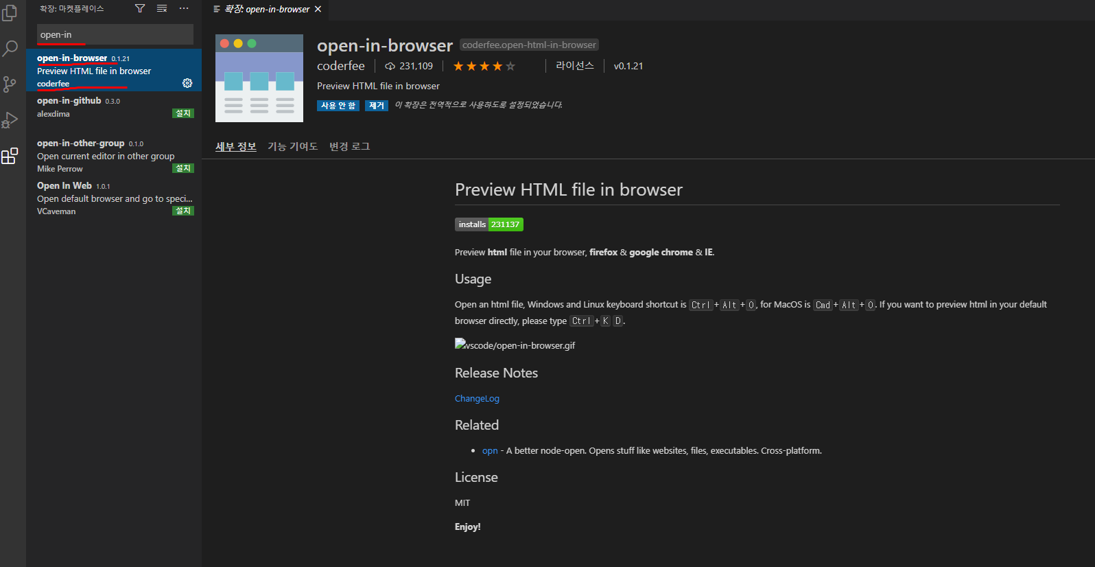Clear extension search results icon
Screen dimensions: 1095x567
tap(162, 8)
